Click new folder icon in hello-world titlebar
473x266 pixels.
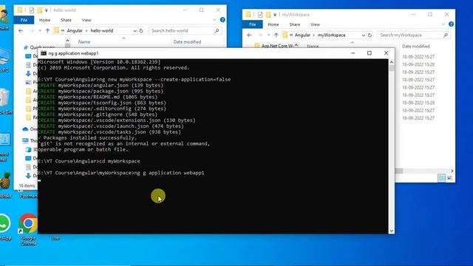pos(39,10)
